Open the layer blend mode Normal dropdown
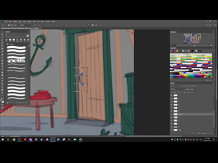The width and height of the screenshot is (218, 163). tap(178, 89)
